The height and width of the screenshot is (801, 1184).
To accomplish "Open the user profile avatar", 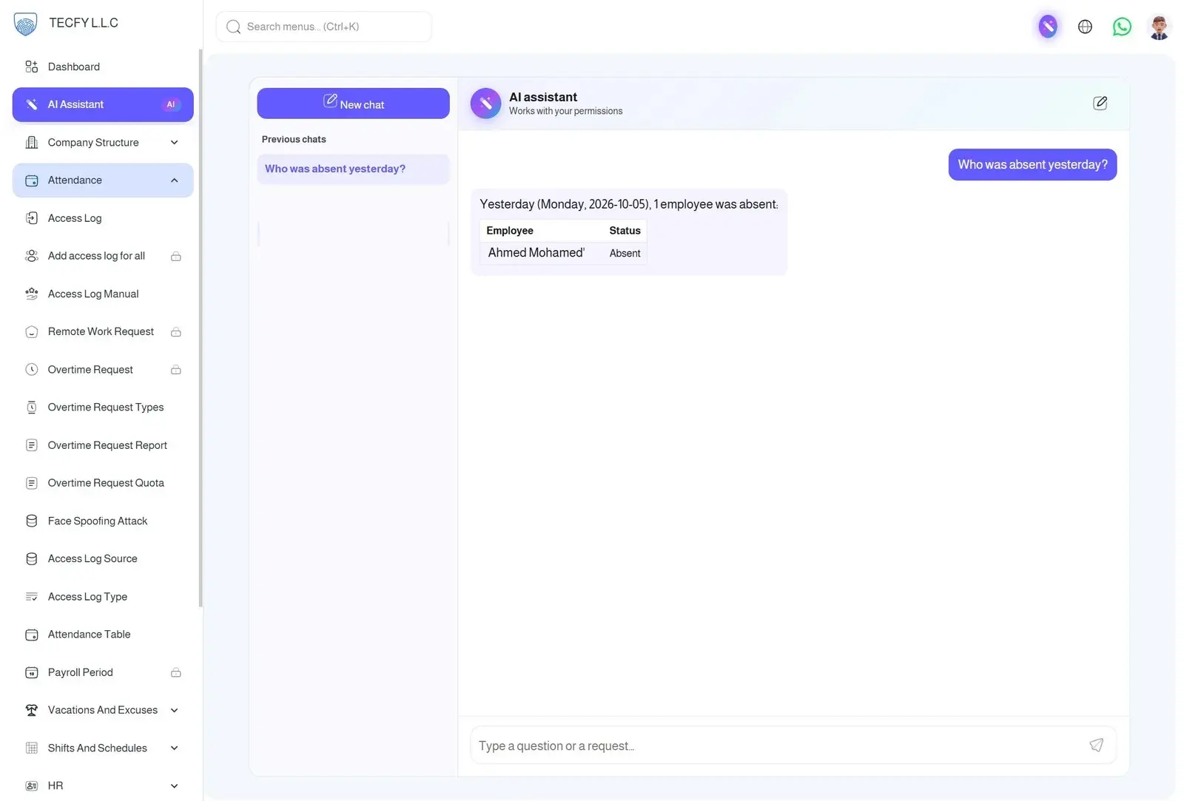I will (x=1159, y=27).
